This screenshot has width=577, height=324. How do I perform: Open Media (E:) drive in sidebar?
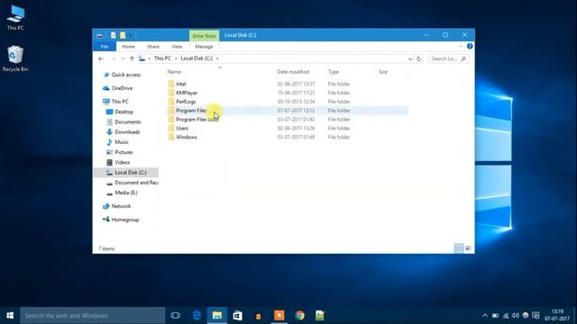click(126, 193)
